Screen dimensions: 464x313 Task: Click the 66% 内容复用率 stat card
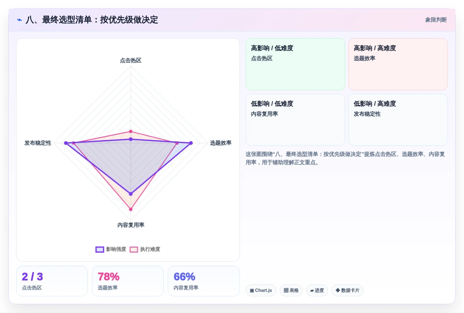pos(203,281)
